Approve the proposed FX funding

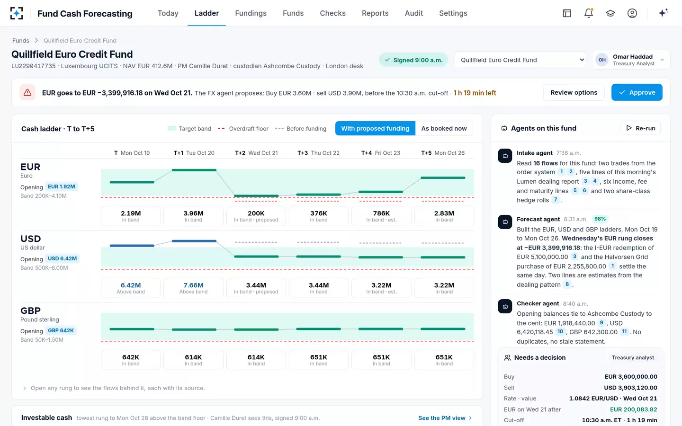click(637, 92)
